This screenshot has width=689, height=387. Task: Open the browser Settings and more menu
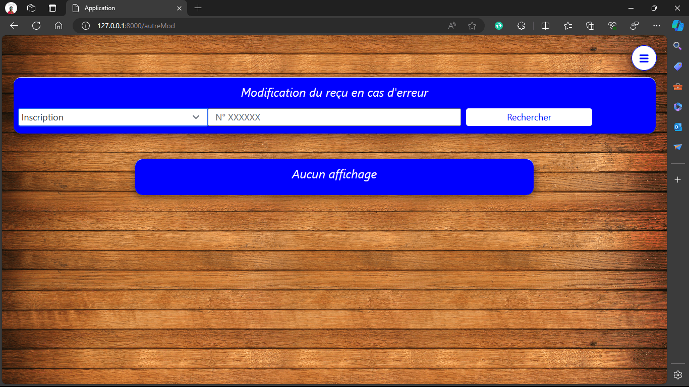tap(657, 26)
